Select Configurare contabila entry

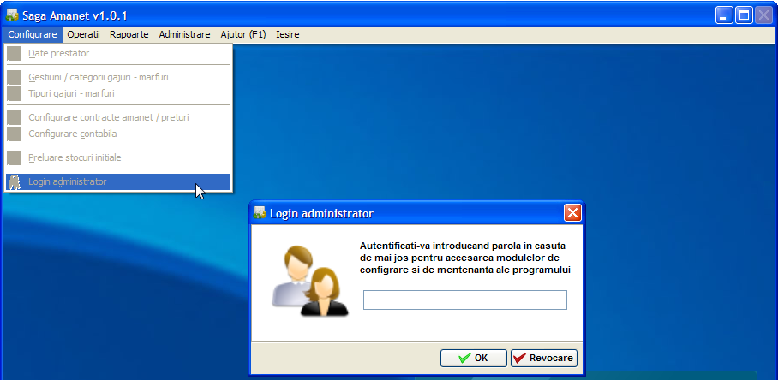tap(118, 134)
